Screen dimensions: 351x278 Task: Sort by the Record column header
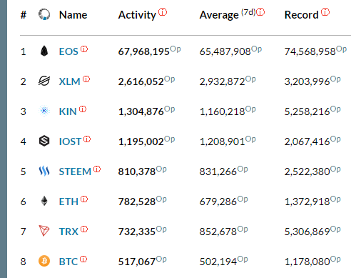[301, 15]
